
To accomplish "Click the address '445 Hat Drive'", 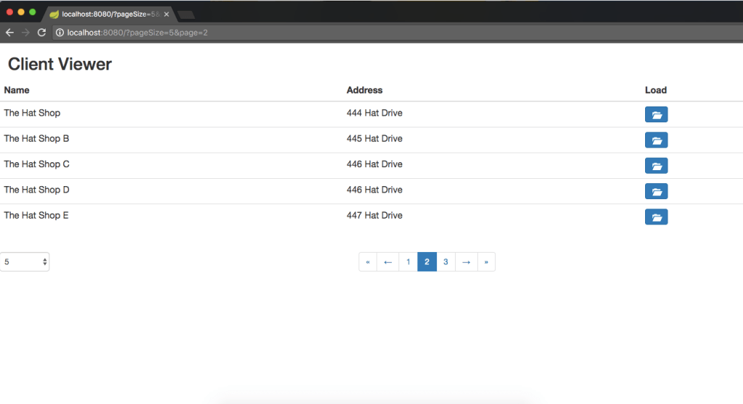I will [374, 138].
